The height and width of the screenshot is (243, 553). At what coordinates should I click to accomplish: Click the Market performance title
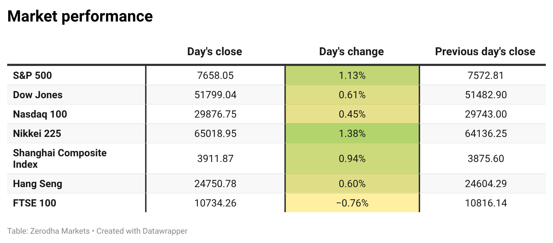80,16
